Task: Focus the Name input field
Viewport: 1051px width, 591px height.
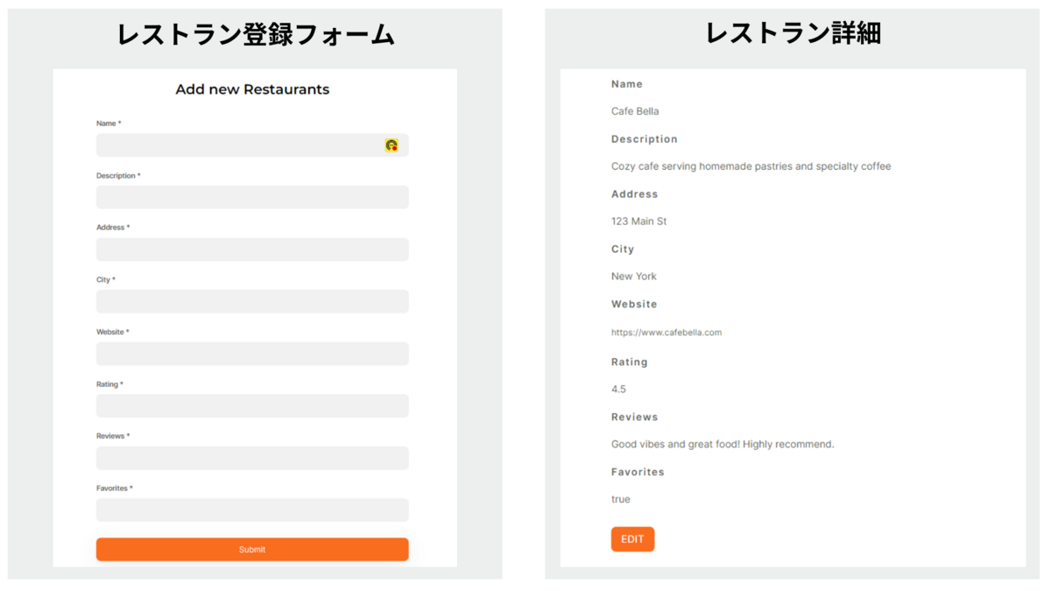Action: coord(252,145)
